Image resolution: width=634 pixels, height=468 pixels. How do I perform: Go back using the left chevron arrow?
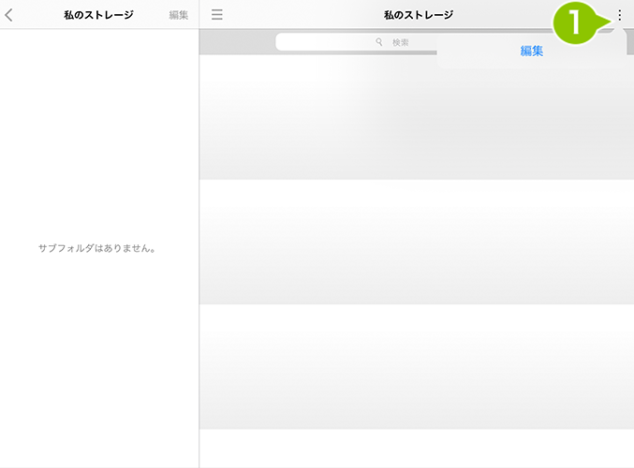[8, 15]
